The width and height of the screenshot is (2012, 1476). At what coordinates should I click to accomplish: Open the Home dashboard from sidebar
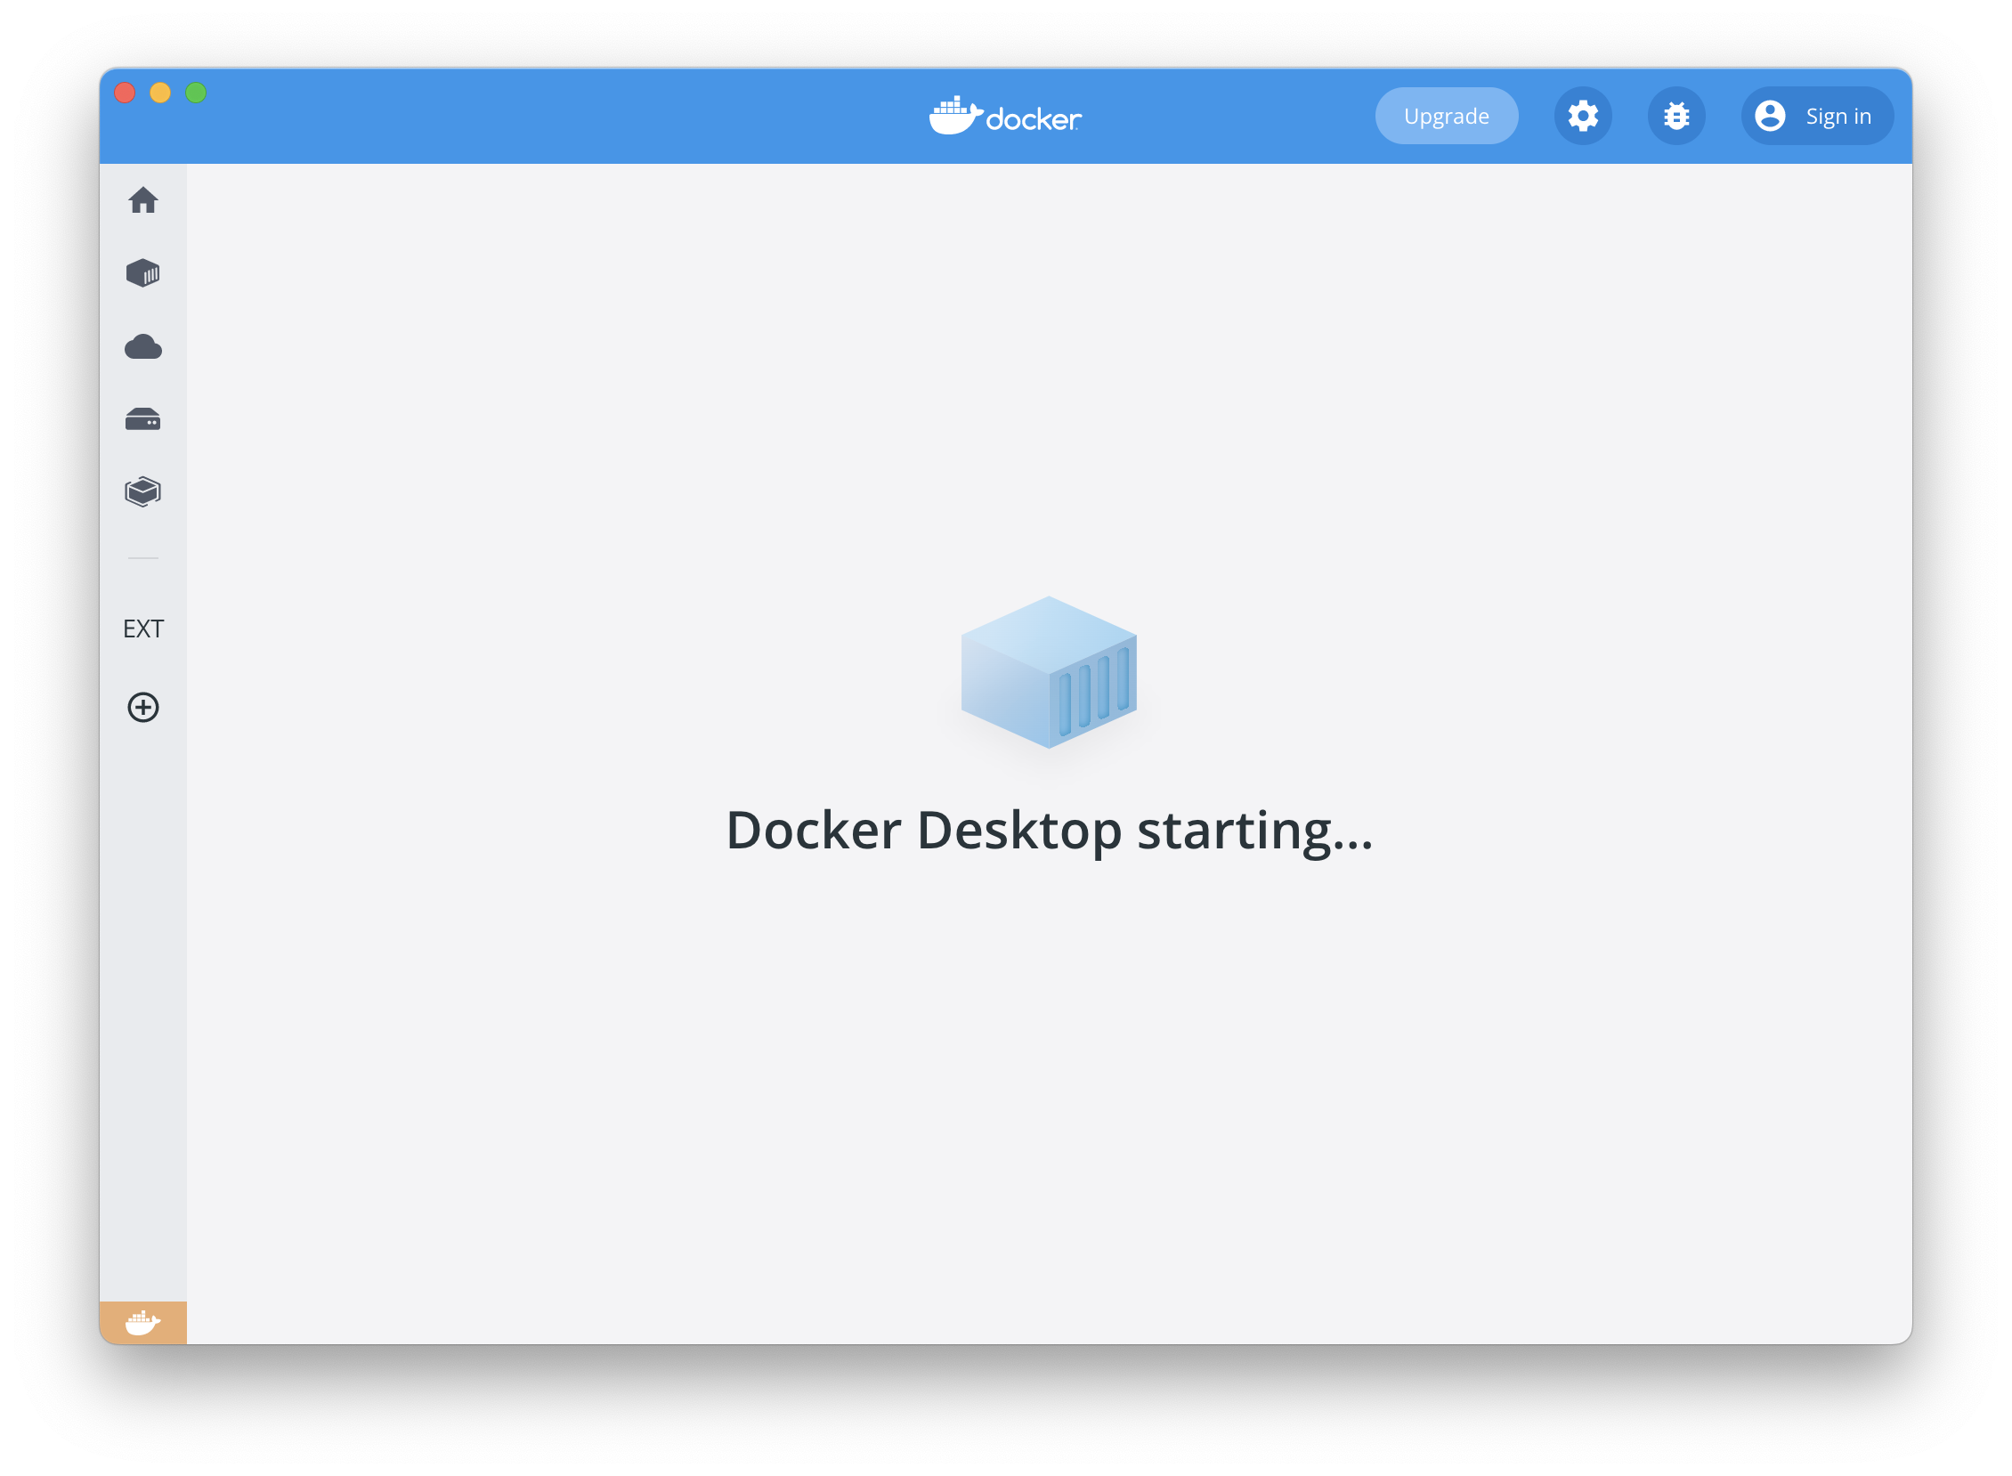tap(143, 200)
